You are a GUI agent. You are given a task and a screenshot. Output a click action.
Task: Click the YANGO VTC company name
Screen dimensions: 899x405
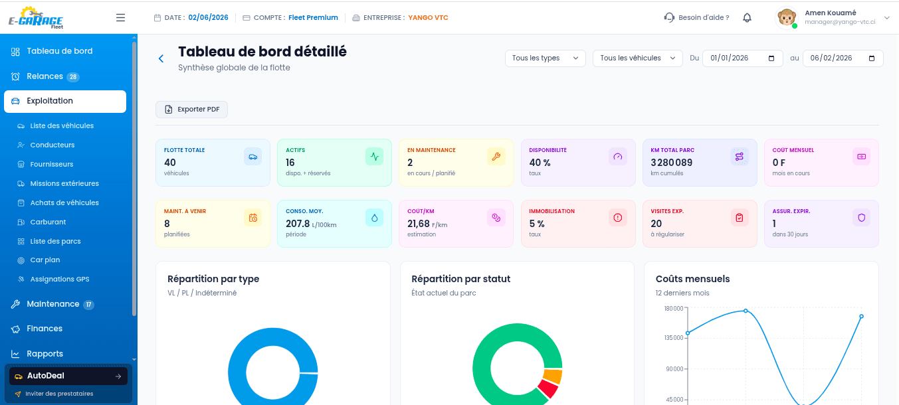(428, 18)
